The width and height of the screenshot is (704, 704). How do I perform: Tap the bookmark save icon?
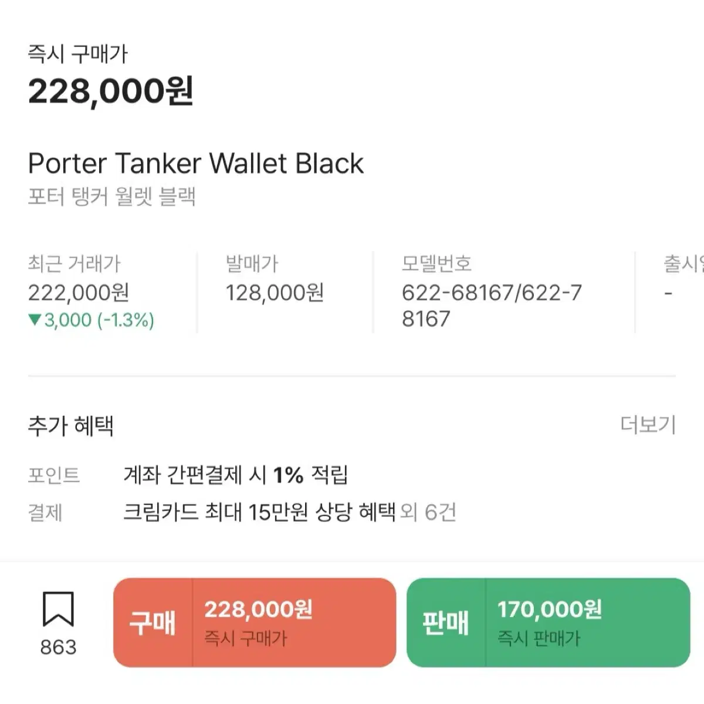pyautogui.click(x=58, y=609)
